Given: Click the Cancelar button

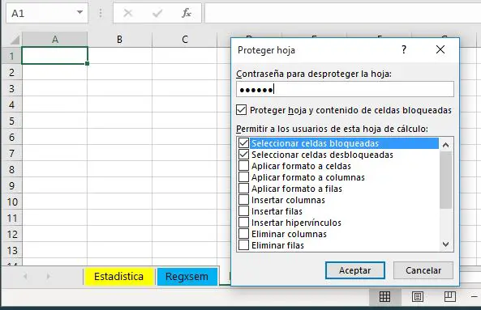Looking at the screenshot, I should pyautogui.click(x=423, y=270).
